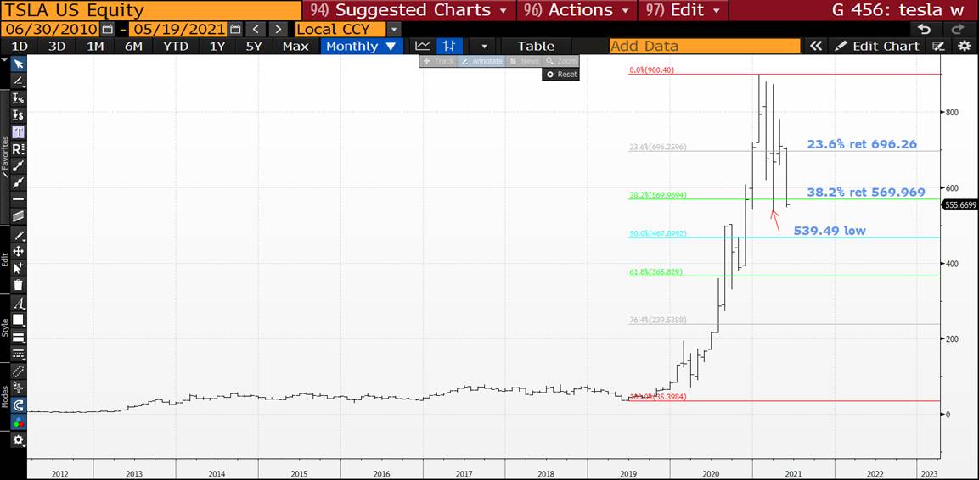Open the line thickness style option
979x480 pixels.
click(x=18, y=337)
